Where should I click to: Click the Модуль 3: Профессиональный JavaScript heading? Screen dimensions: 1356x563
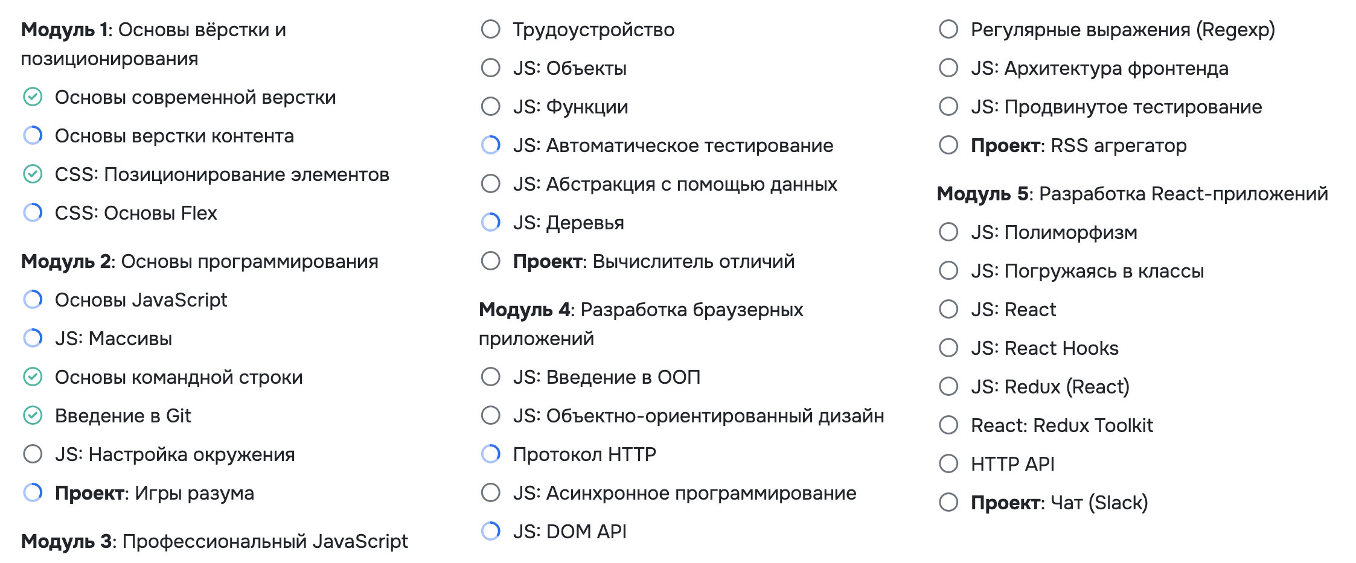click(x=214, y=541)
